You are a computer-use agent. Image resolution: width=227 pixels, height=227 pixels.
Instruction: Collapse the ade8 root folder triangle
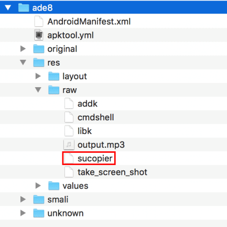[8, 8]
